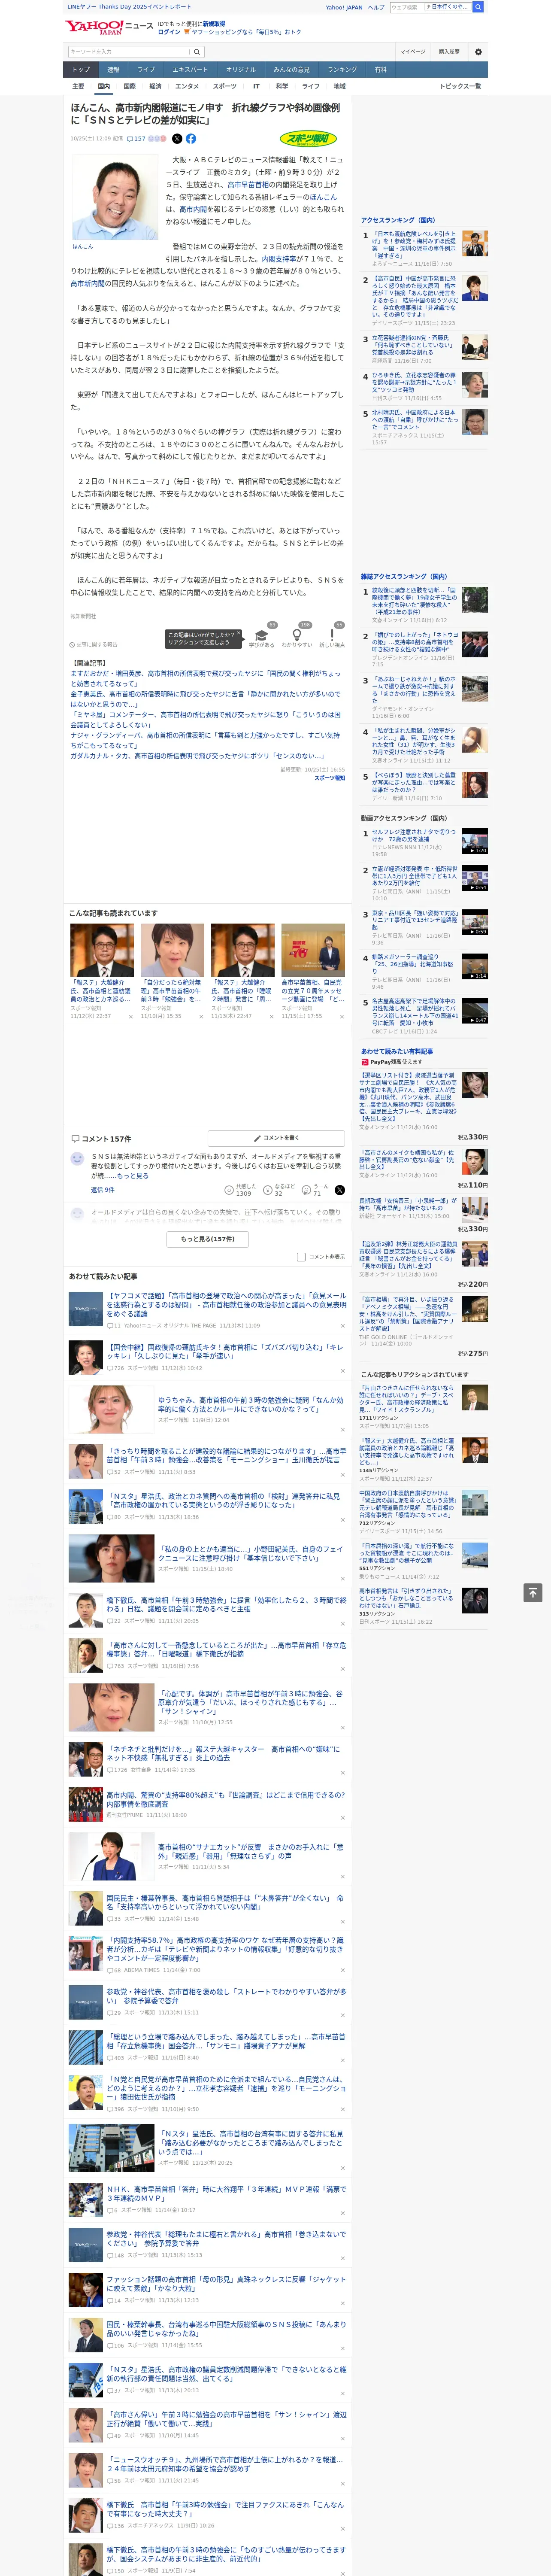Screen dimensions: 551x2576
Task: Click the ログイン link
Action: click(x=169, y=32)
